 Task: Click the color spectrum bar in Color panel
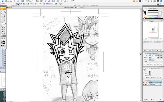tap(153, 18)
